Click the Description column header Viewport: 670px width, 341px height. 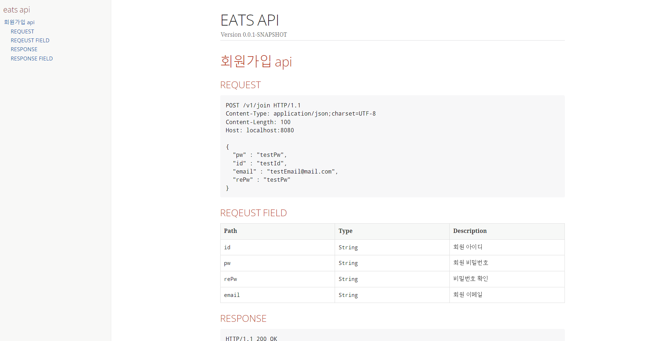pos(507,231)
